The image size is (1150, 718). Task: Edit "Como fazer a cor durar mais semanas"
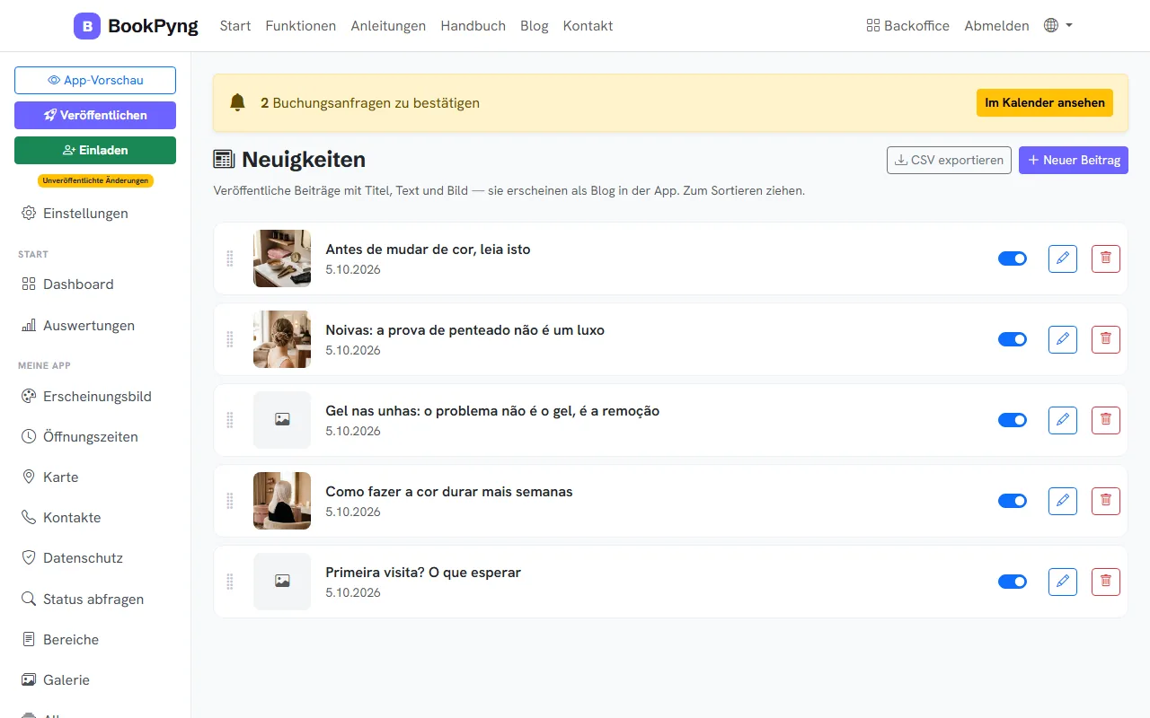[1063, 501]
